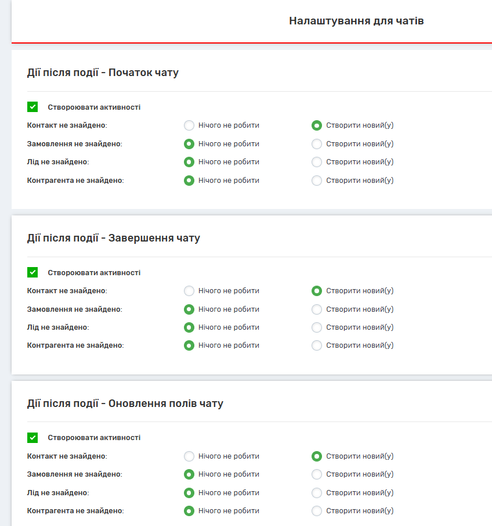Select Нічого не робити for Контакт in Оновлення полів чату
The width and height of the screenshot is (492, 526).
[189, 456]
